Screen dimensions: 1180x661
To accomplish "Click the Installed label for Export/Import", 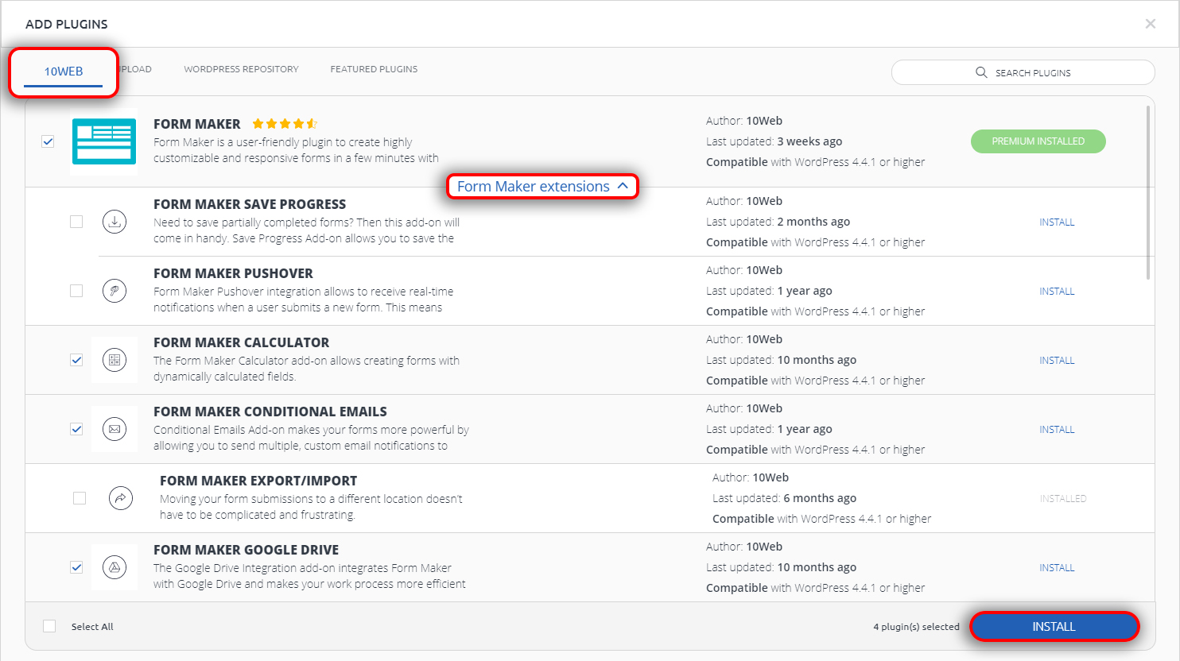I will 1063,499.
